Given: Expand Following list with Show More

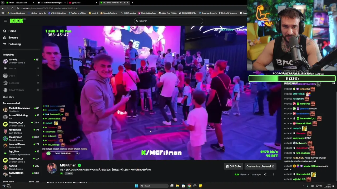Looking at the screenshot, I should (8, 97).
